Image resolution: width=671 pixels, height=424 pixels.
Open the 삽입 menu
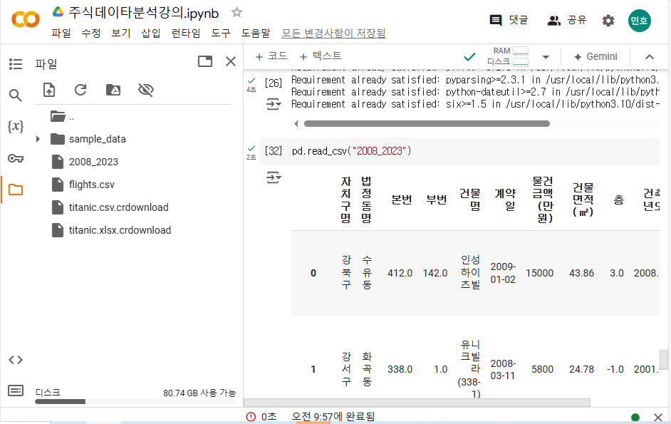pyautogui.click(x=151, y=33)
